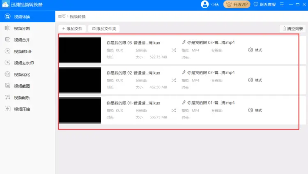Viewport: 308px width, 174px height.
Task: Click the size value 522.75 MB
Action: pos(159,57)
